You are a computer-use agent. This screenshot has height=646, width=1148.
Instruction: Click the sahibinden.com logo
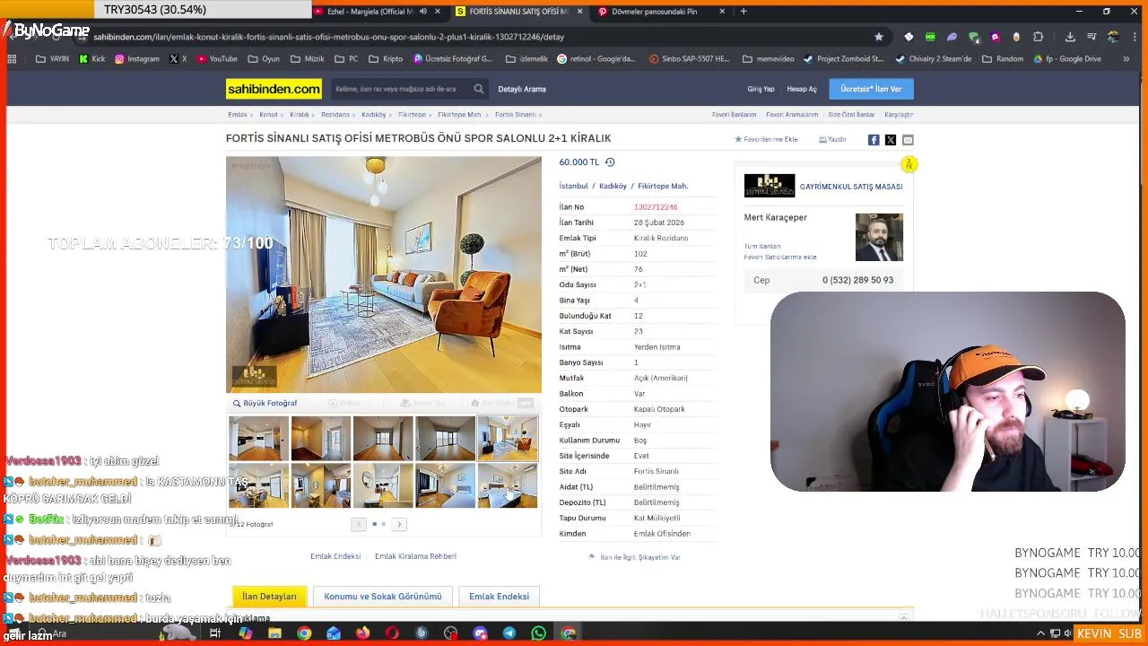pos(274,89)
